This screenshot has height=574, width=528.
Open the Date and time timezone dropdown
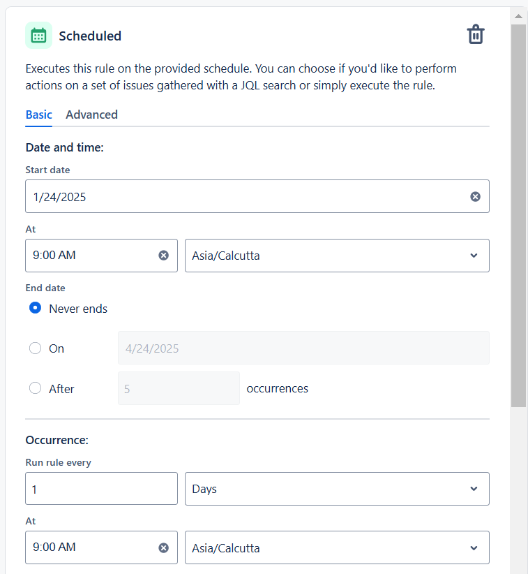(x=336, y=256)
